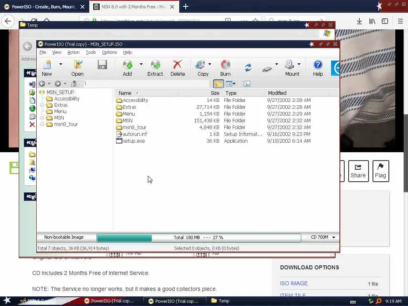The image size is (408, 306).
Task: Click the Help toolbar icon
Action: tap(318, 68)
